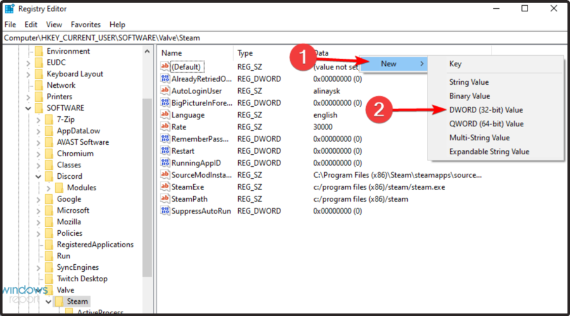Click the SteamExe string value icon

click(165, 186)
